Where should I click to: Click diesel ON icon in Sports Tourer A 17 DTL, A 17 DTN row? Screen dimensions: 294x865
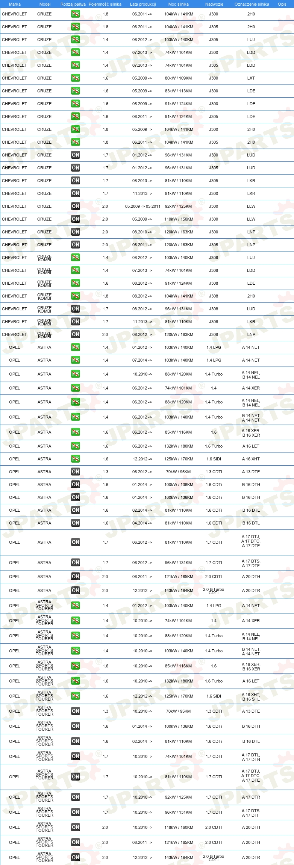pyautogui.click(x=75, y=756)
